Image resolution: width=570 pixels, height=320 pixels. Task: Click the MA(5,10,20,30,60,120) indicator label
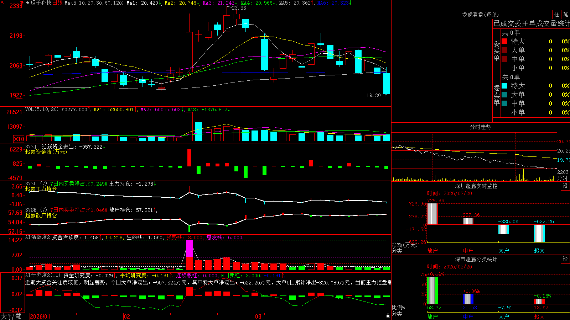[94, 3]
